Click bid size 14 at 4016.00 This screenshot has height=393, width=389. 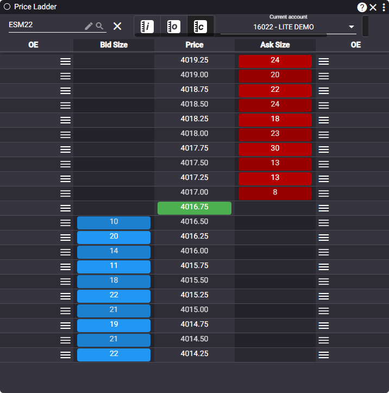[114, 252]
